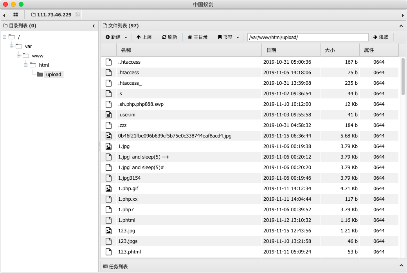This screenshot has width=407, height=273.
Task: Select file 1.jpg' and sleep(5)#
Action: coord(141,168)
